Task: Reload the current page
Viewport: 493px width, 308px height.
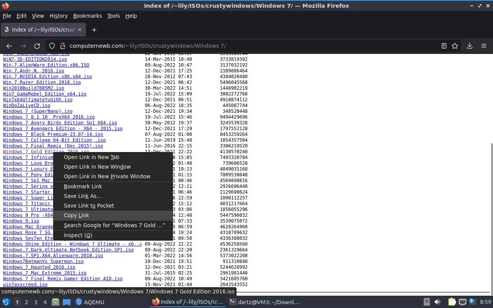Action: pyautogui.click(x=37, y=46)
